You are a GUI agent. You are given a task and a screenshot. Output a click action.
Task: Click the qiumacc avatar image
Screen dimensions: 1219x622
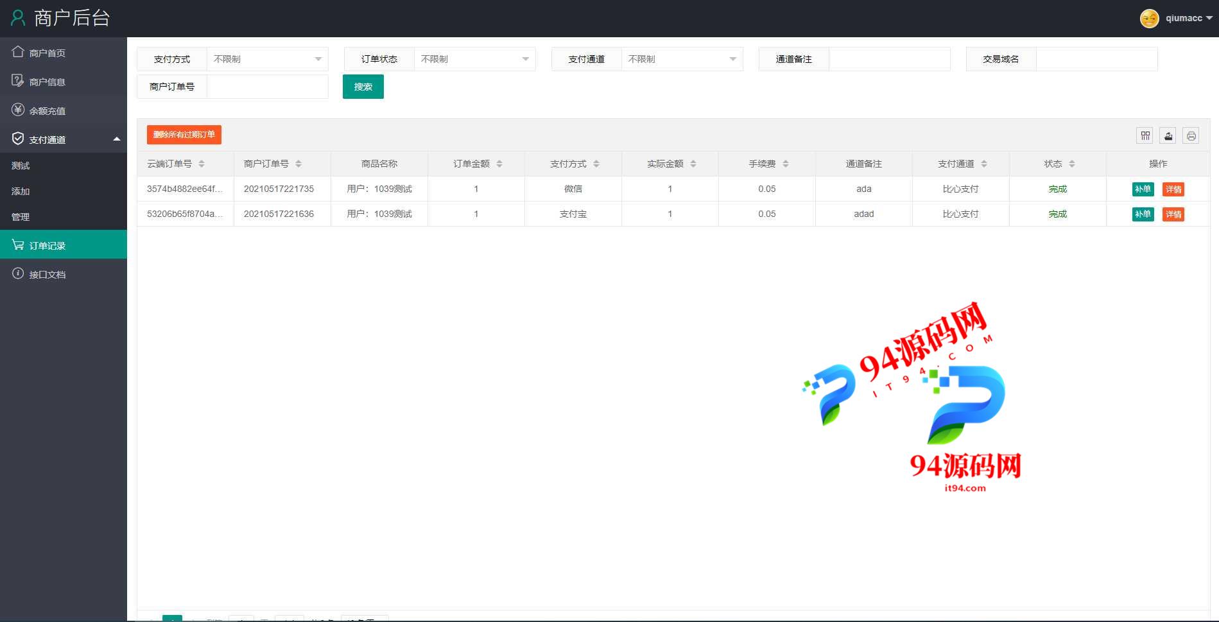(1149, 19)
